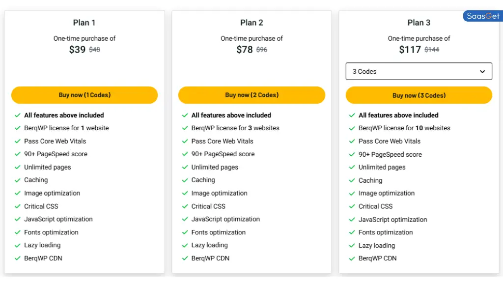Viewport: 503px width, 283px height.
Task: Click the Buy now (2 Codes) button
Action: coord(251,95)
